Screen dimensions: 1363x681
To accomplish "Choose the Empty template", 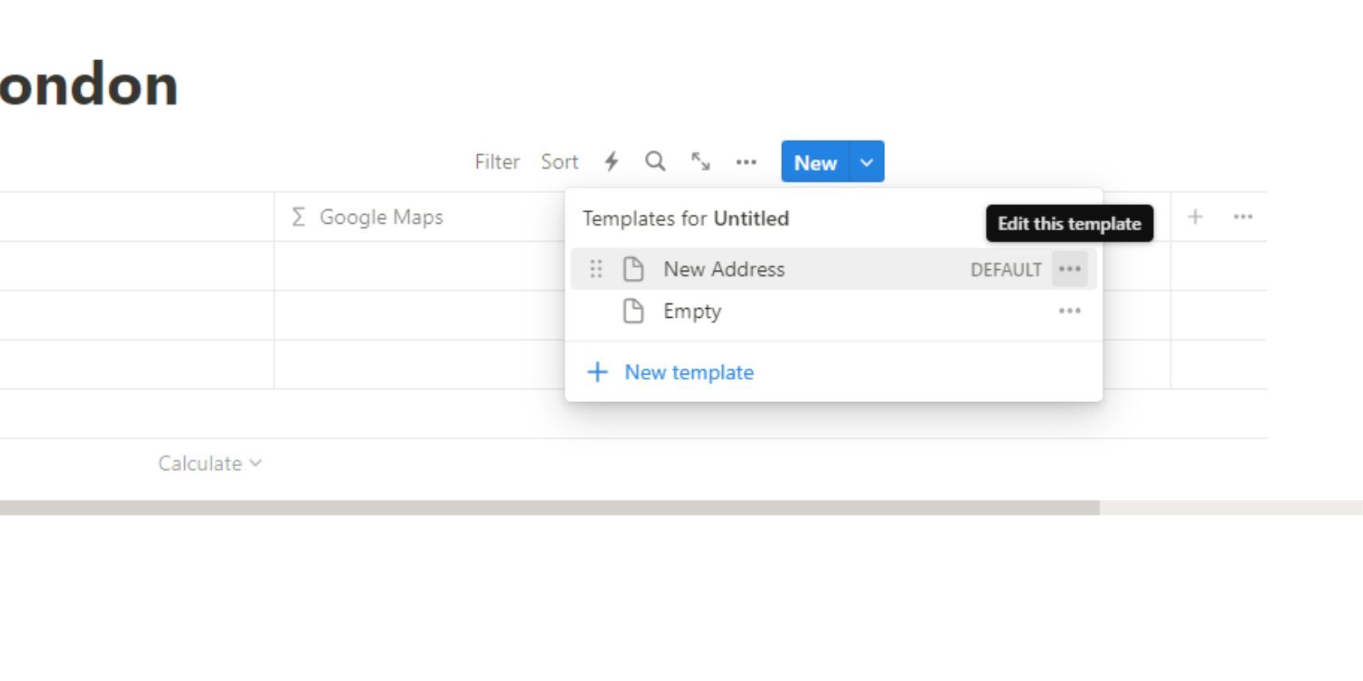I will coord(692,311).
